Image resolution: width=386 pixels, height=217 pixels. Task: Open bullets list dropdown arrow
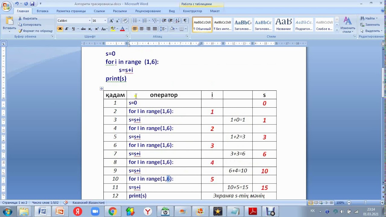139,20
